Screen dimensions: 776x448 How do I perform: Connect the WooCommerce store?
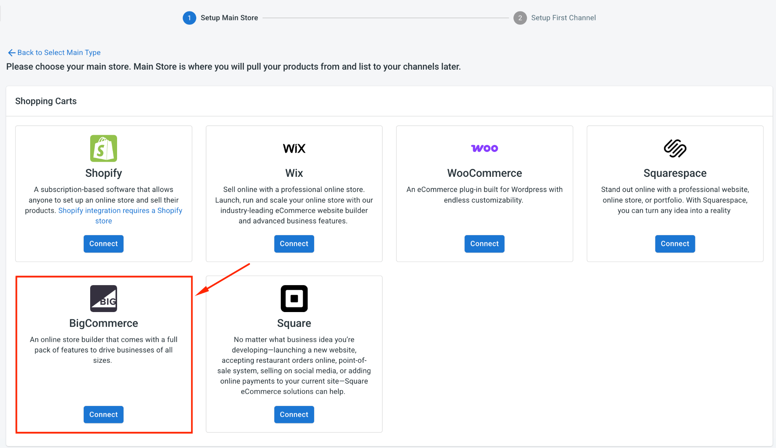click(x=484, y=244)
